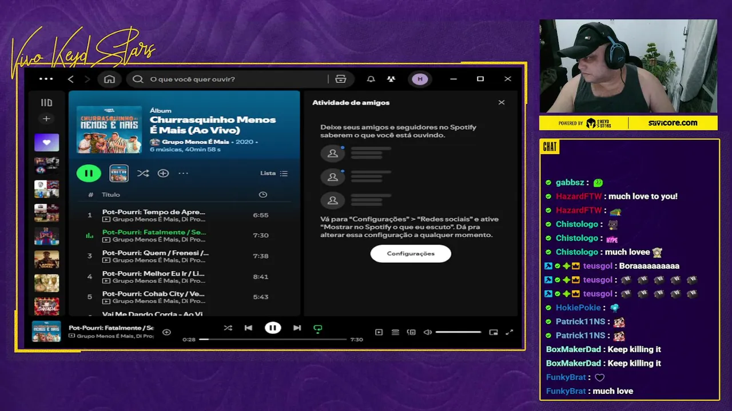Sort by the duration clock column header

coord(262,195)
